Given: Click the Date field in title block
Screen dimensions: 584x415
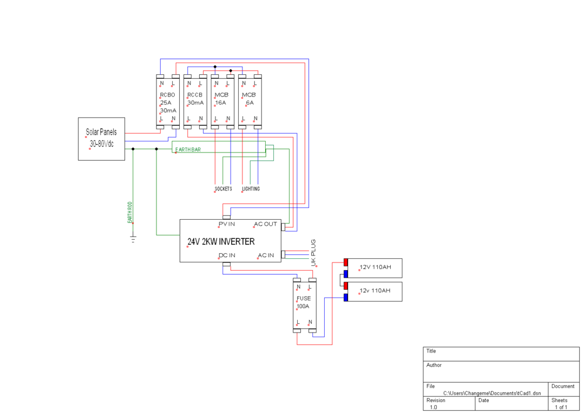Looking at the screenshot, I should tap(512, 404).
